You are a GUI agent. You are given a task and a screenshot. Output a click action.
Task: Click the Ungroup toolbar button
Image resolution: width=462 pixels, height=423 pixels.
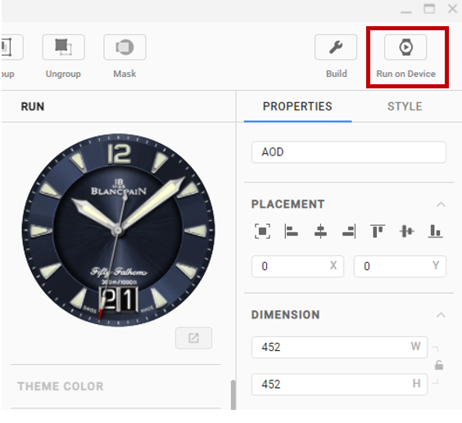click(63, 47)
